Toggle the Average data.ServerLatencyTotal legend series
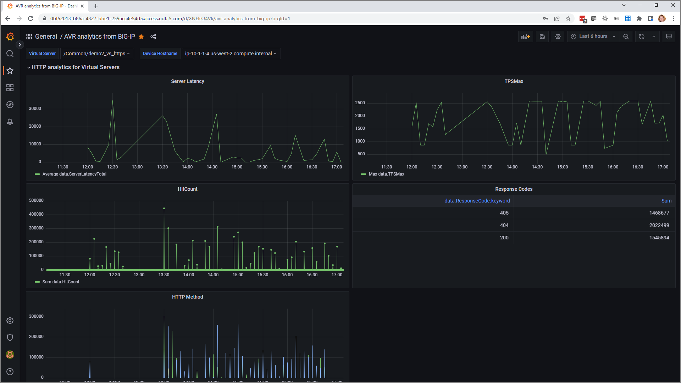Image resolution: width=681 pixels, height=383 pixels. coord(74,174)
